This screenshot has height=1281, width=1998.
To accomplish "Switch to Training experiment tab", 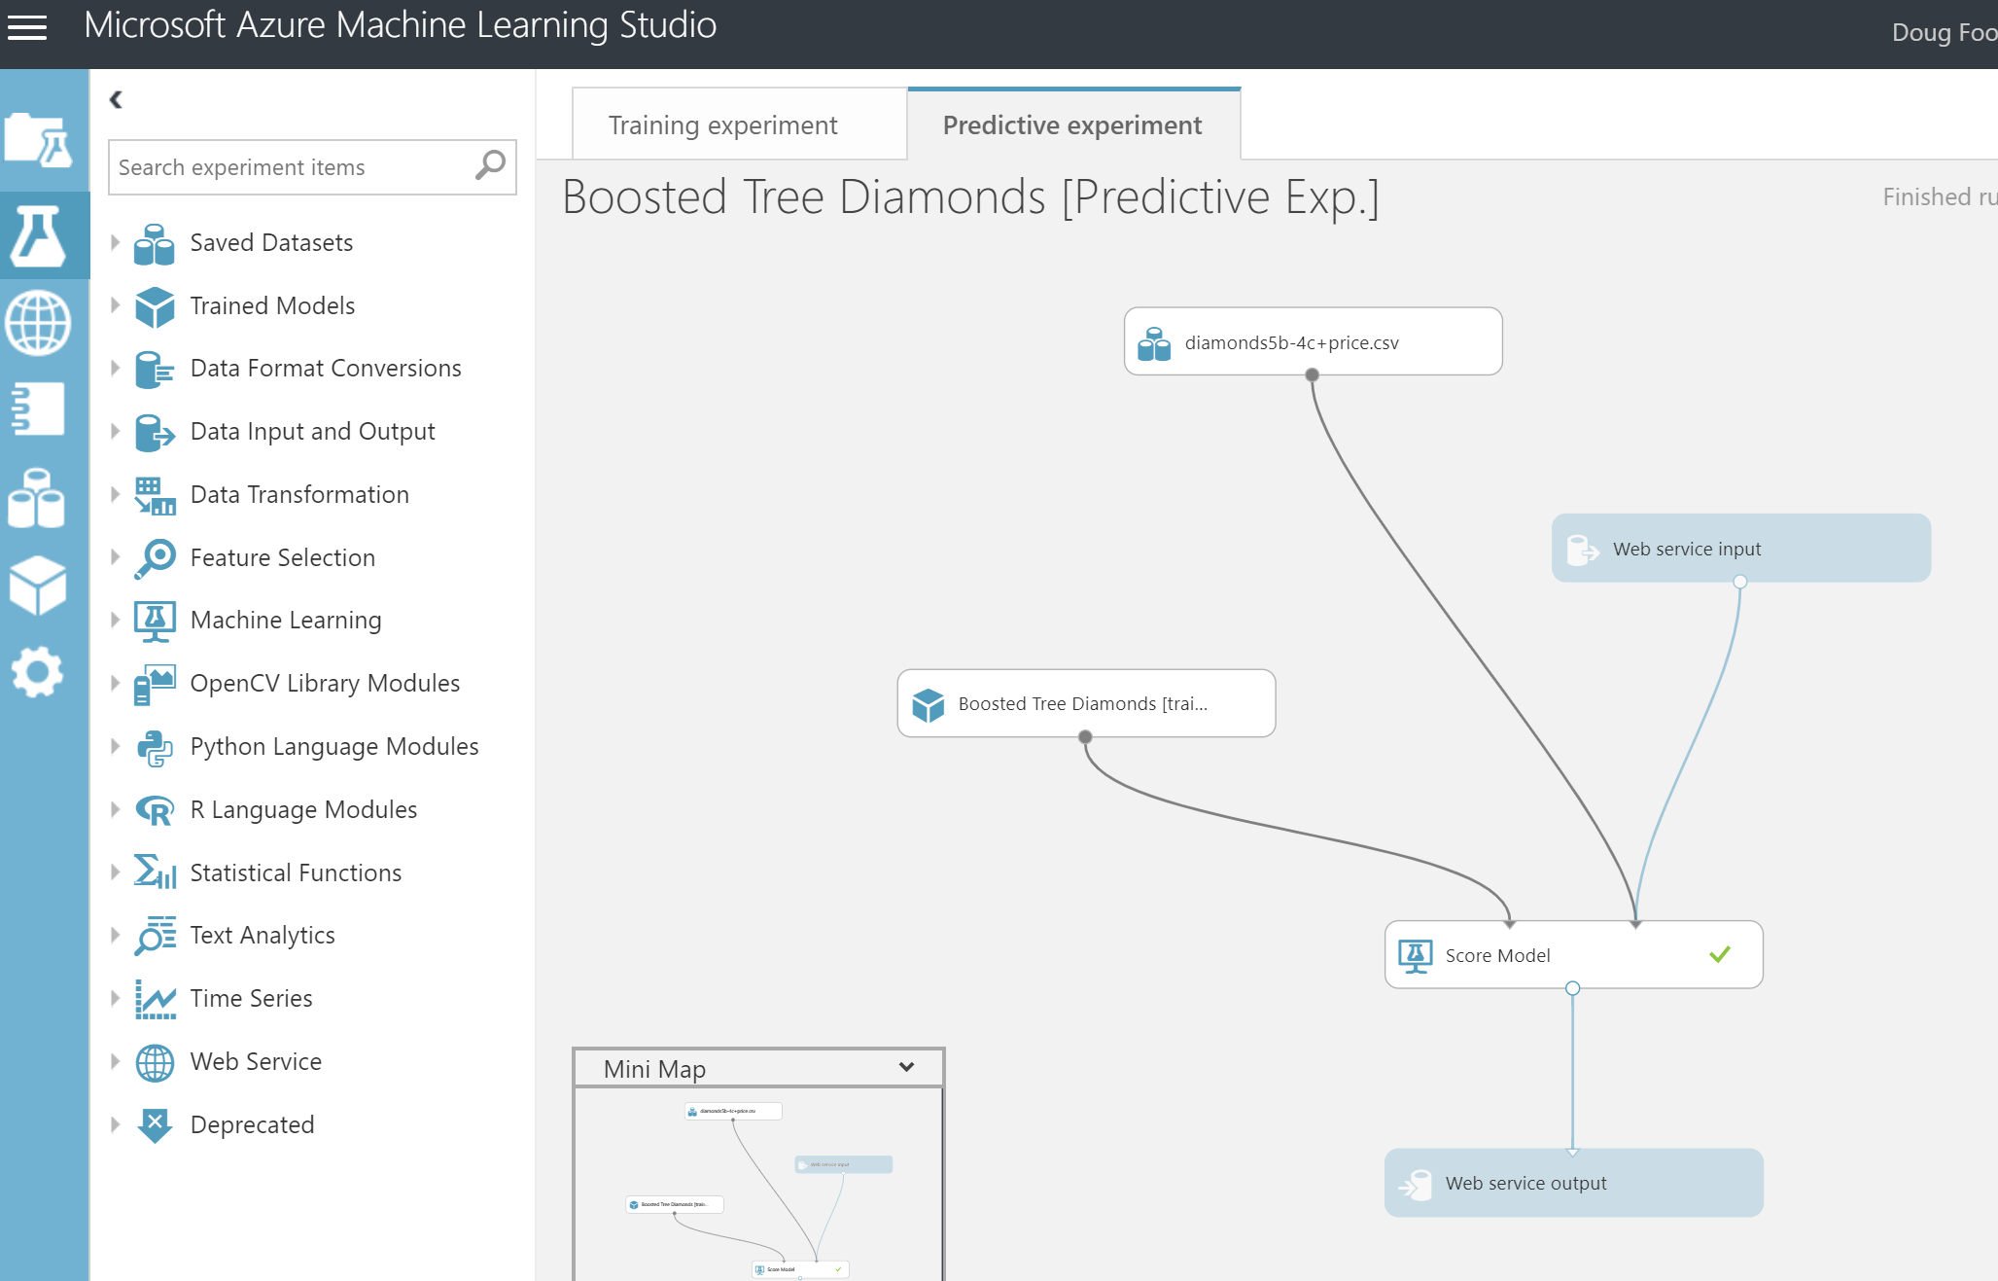I will tap(739, 125).
